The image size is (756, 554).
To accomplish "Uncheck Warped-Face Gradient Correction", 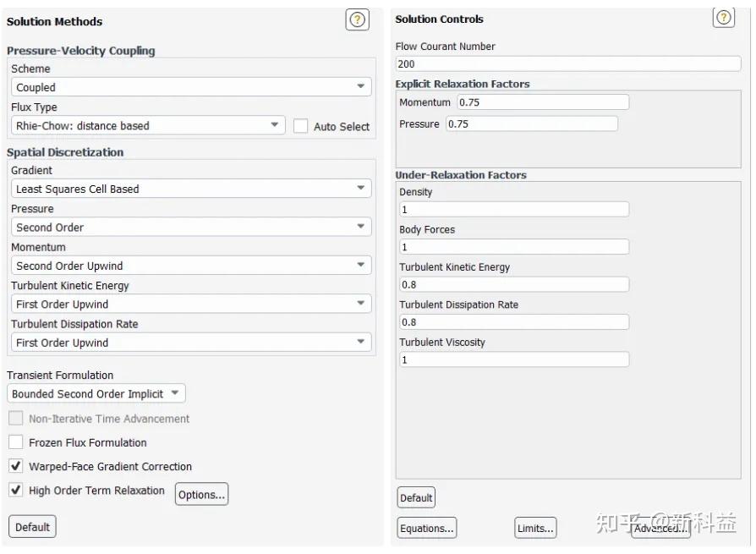I will pos(16,466).
